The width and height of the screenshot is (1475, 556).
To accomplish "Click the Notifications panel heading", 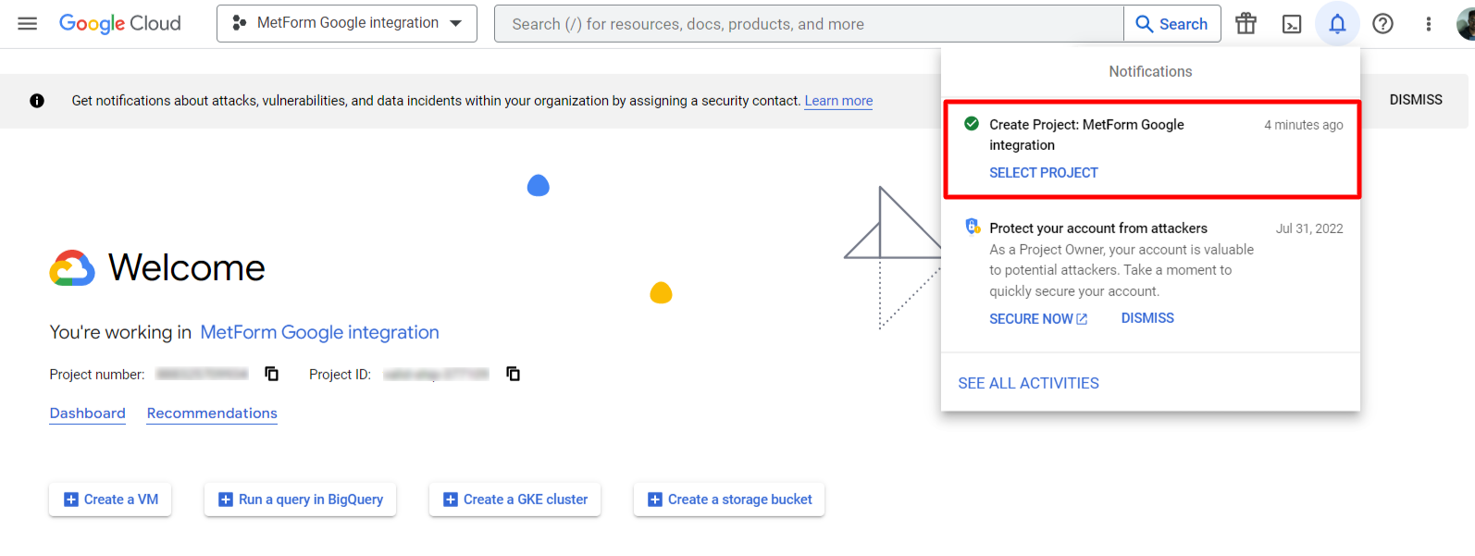I will click(1150, 71).
